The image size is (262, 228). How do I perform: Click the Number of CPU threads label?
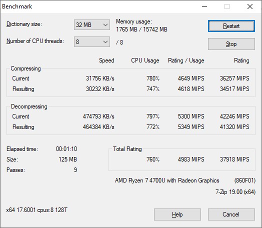35,41
